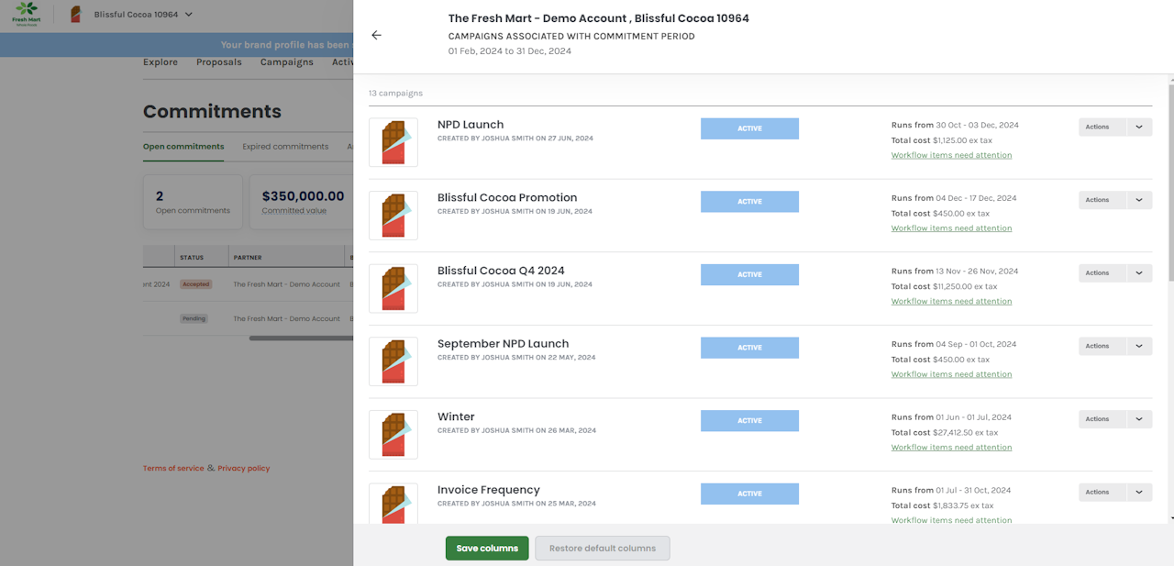
Task: Expand actions chevron for September NPD Launch
Action: [x=1139, y=346]
